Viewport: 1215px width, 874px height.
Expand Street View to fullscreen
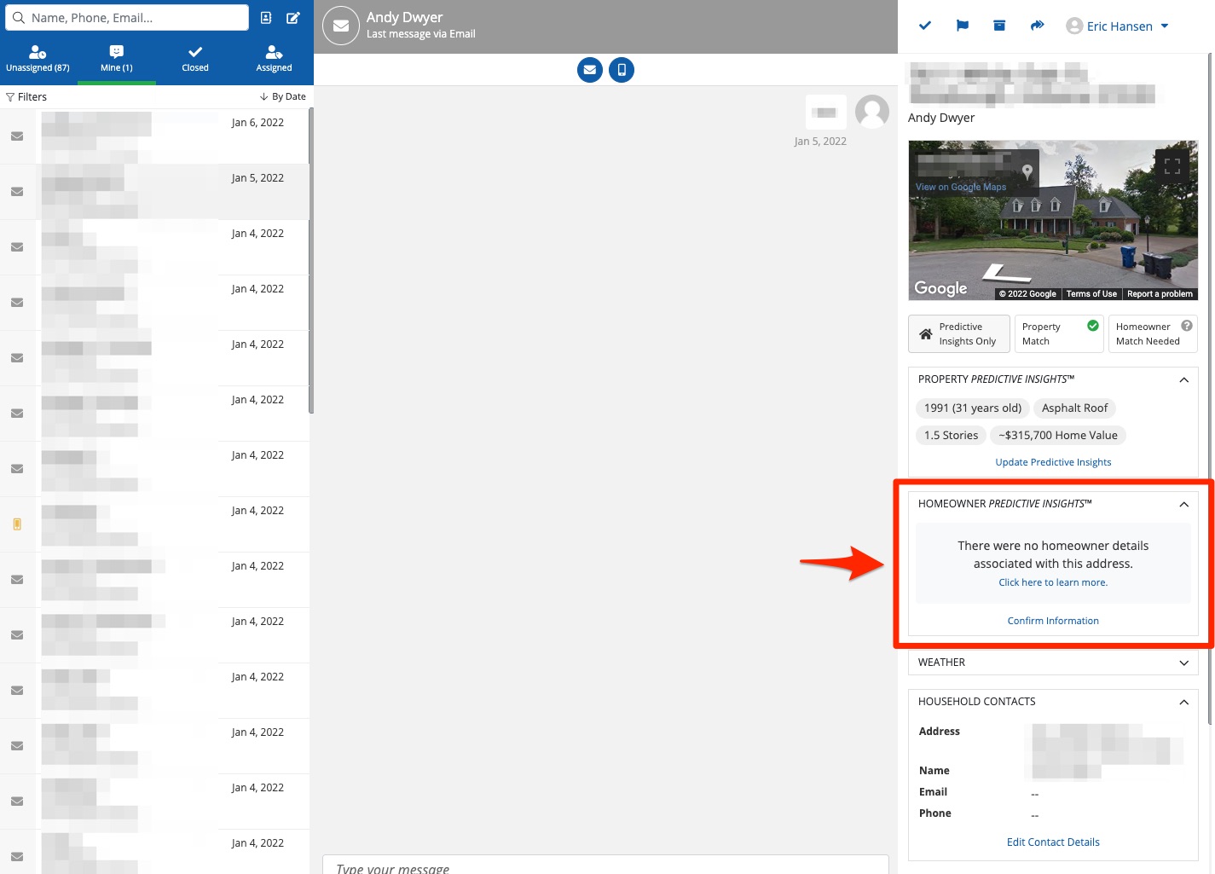coord(1172,166)
